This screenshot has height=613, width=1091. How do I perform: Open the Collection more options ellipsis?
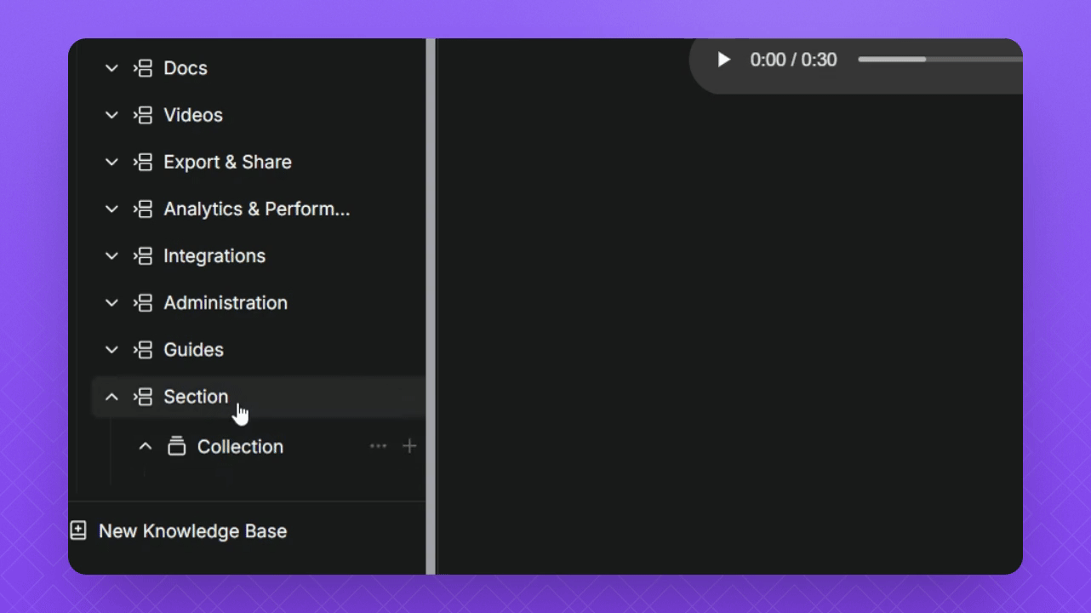[x=378, y=446]
